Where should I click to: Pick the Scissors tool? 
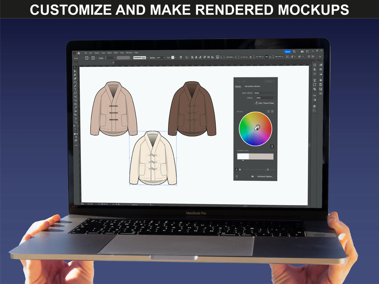(x=75, y=97)
